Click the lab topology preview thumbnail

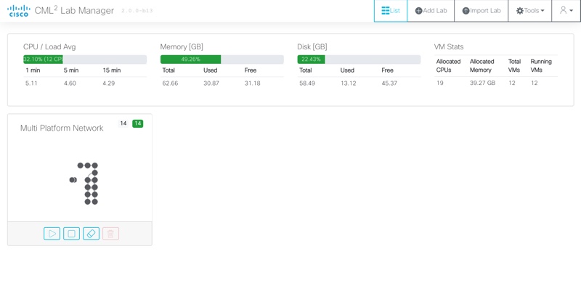point(84,181)
